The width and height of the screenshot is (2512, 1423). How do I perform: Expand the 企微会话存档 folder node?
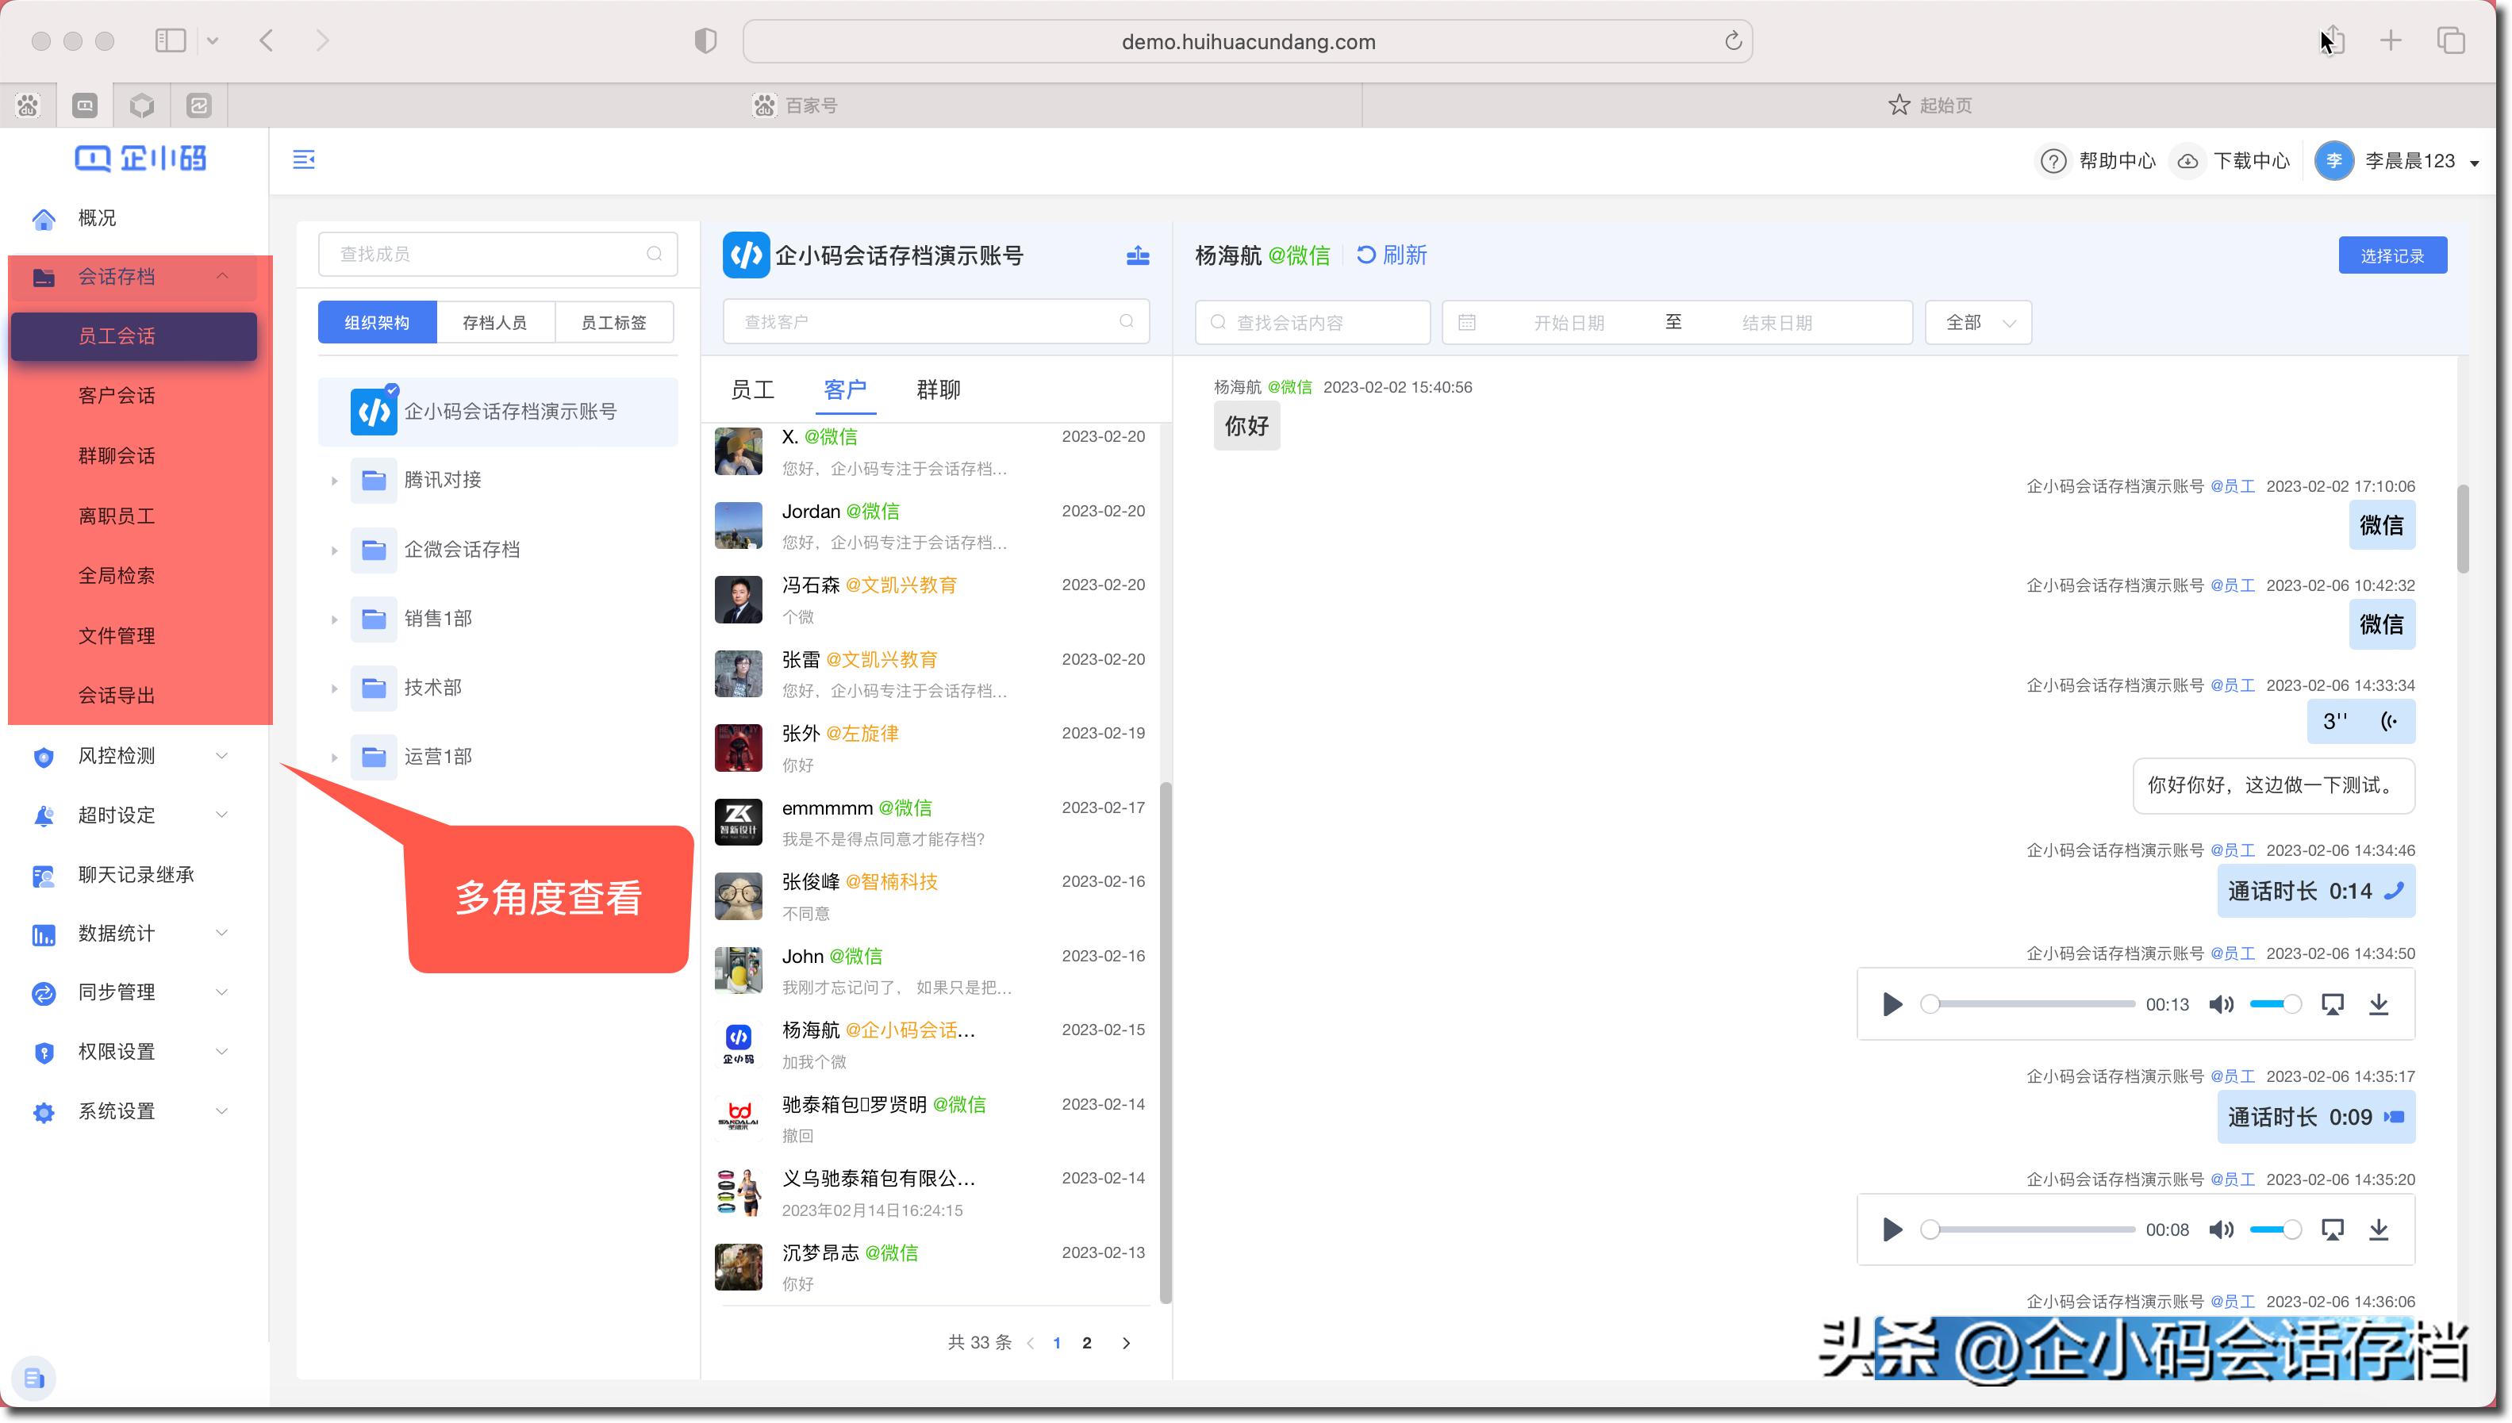pos(333,550)
